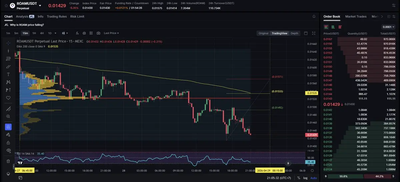Screen dimensions: 400x182
Task: Toggle log scale on the chart
Action: tap(305, 178)
